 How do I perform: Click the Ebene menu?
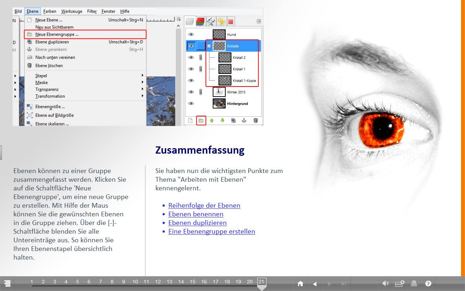coord(32,12)
